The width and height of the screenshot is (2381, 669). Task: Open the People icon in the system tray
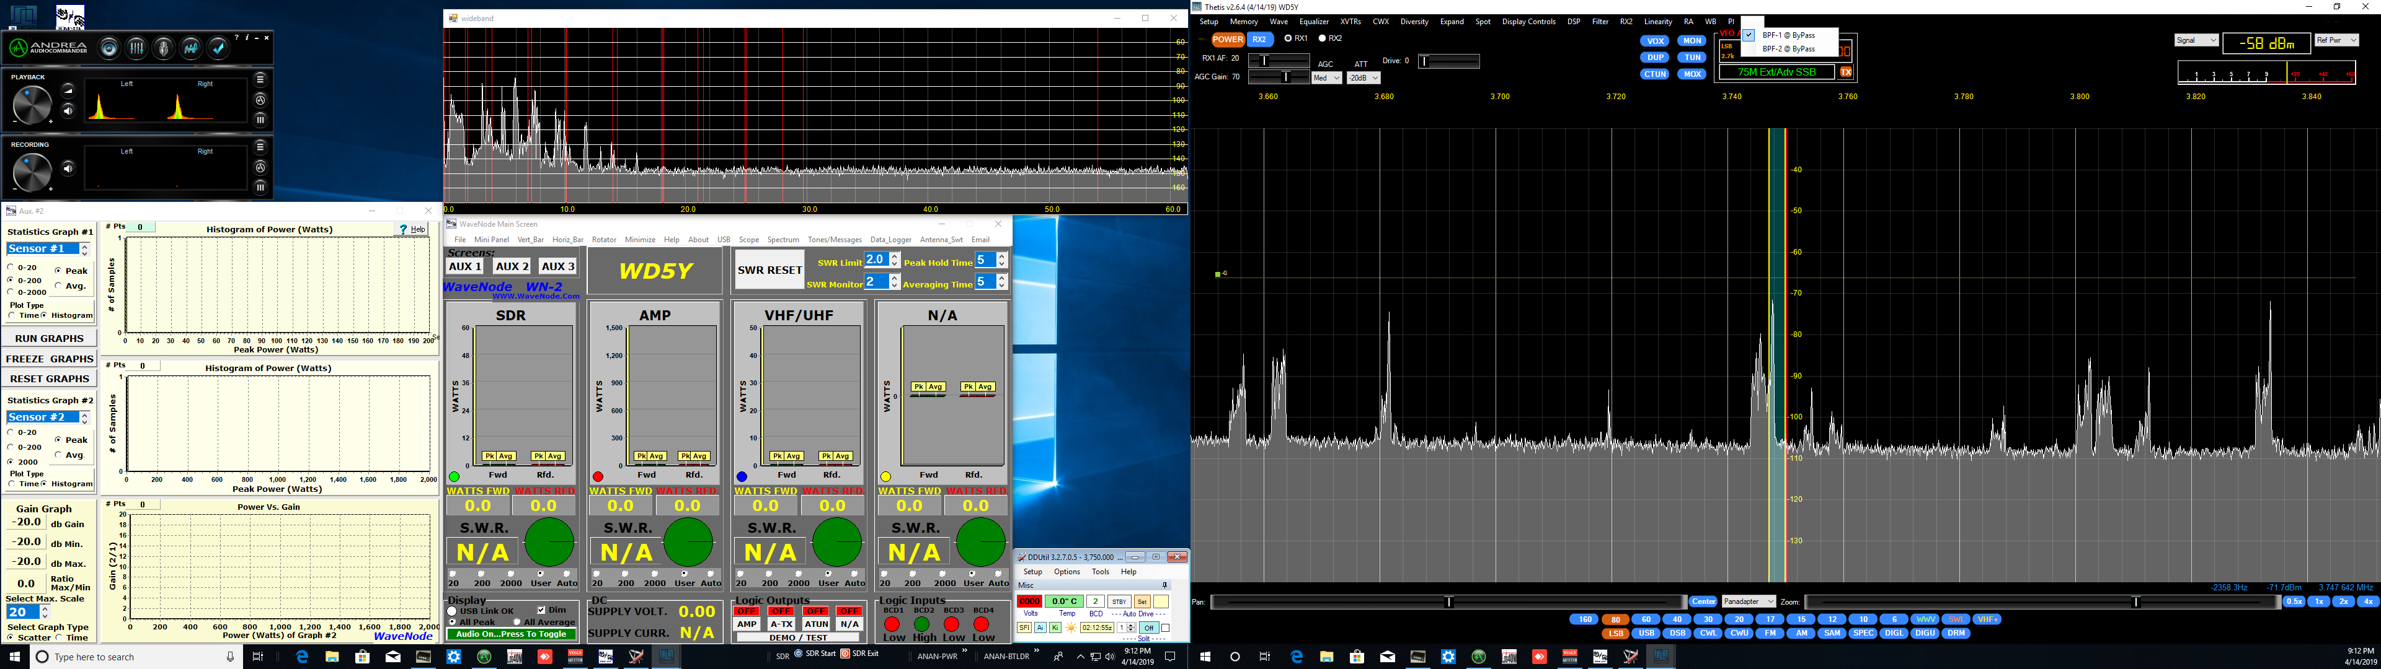click(1059, 657)
